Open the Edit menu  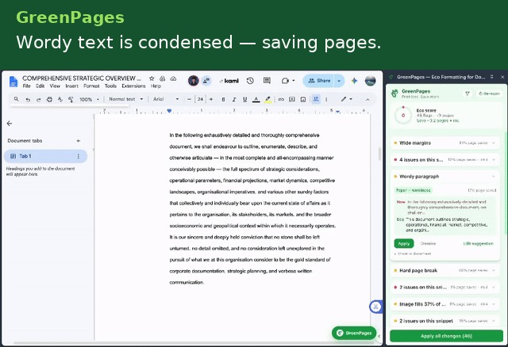[x=40, y=86]
